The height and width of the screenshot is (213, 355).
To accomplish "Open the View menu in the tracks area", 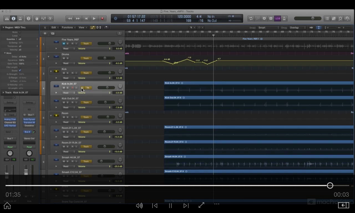I will 82,27.
